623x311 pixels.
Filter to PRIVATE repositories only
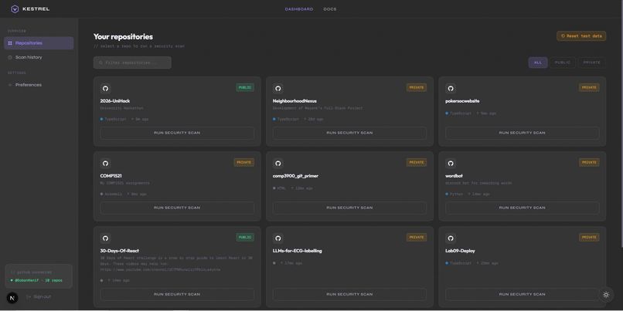pos(591,63)
